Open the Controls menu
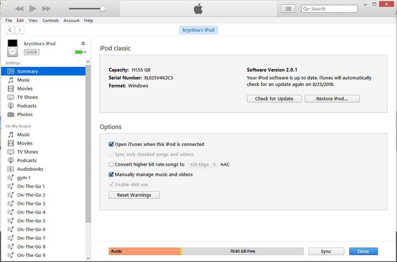 [50, 20]
